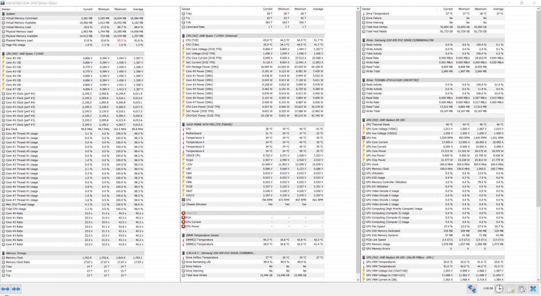Select the DIMM Temperature Sensor group header
The height and width of the screenshot is (296, 541).
(x=252, y=236)
